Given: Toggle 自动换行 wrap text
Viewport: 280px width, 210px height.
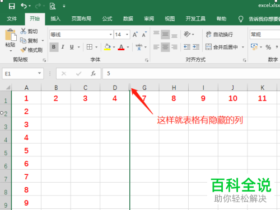Looking at the screenshot, I should tap(219, 35).
